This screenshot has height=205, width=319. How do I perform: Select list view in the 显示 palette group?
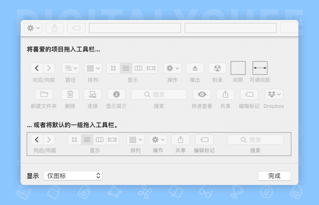pos(126,68)
